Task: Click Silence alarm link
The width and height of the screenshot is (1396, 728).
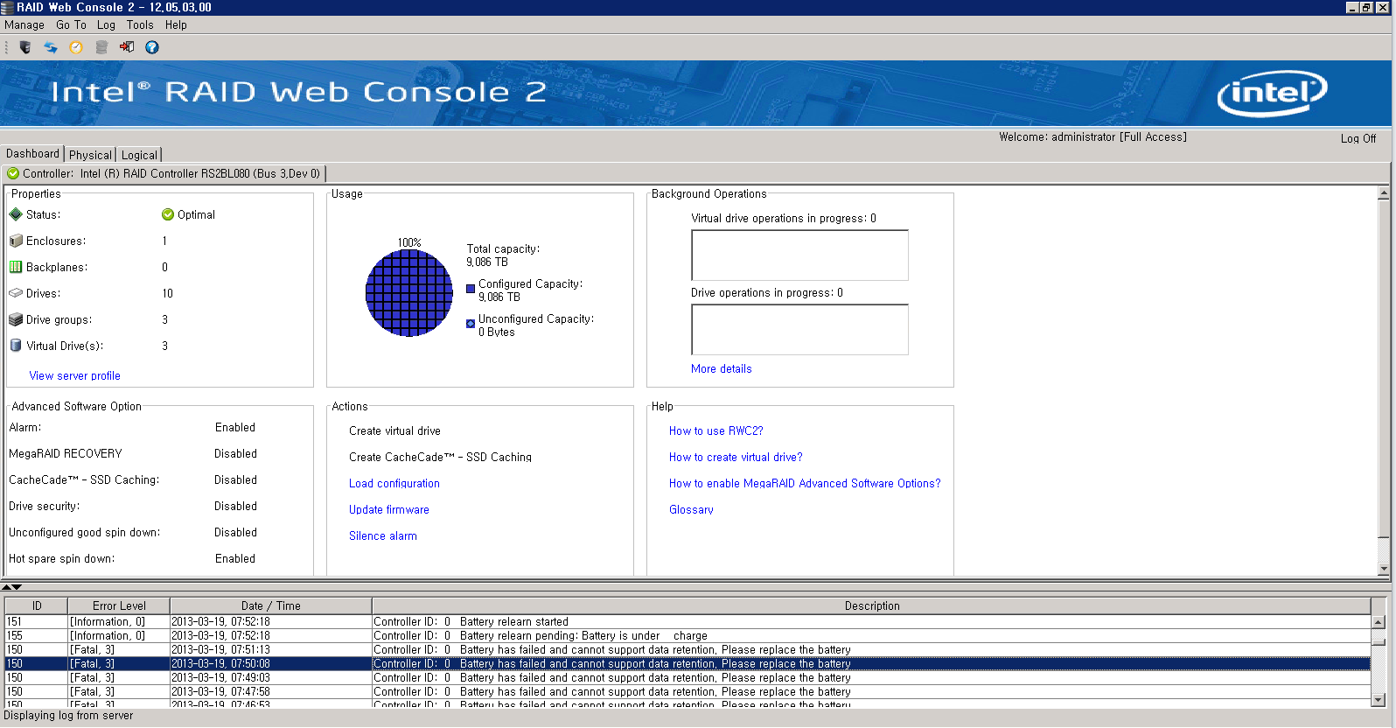Action: coord(382,535)
